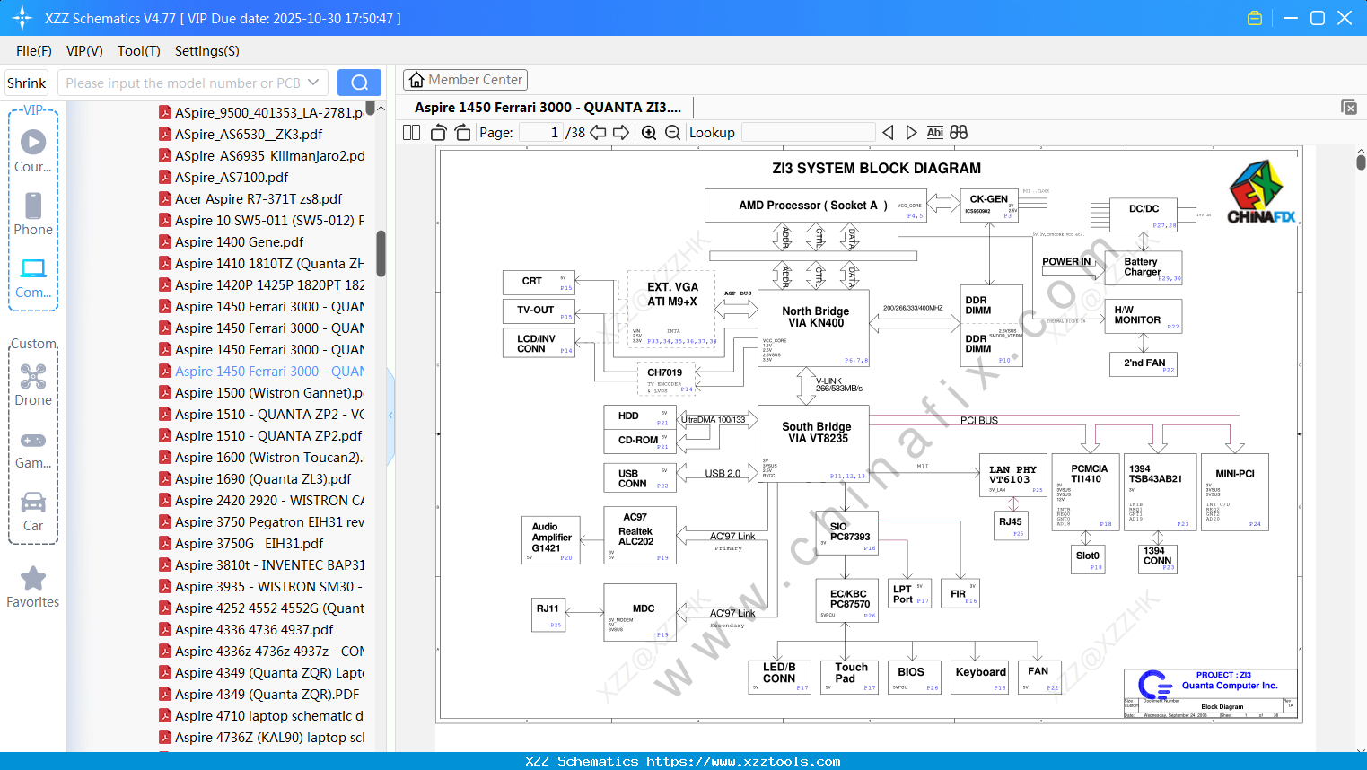
Task: Open the Game console category
Action: [x=33, y=449]
